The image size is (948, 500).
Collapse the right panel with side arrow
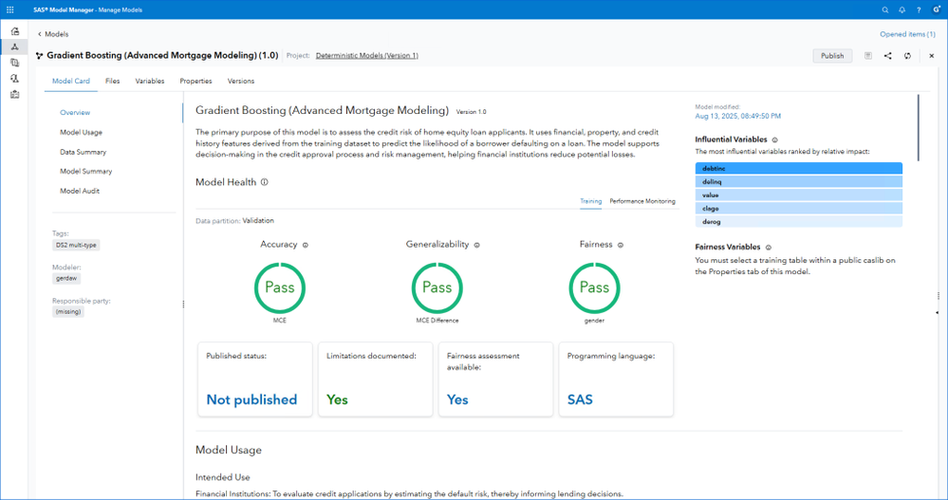(938, 312)
